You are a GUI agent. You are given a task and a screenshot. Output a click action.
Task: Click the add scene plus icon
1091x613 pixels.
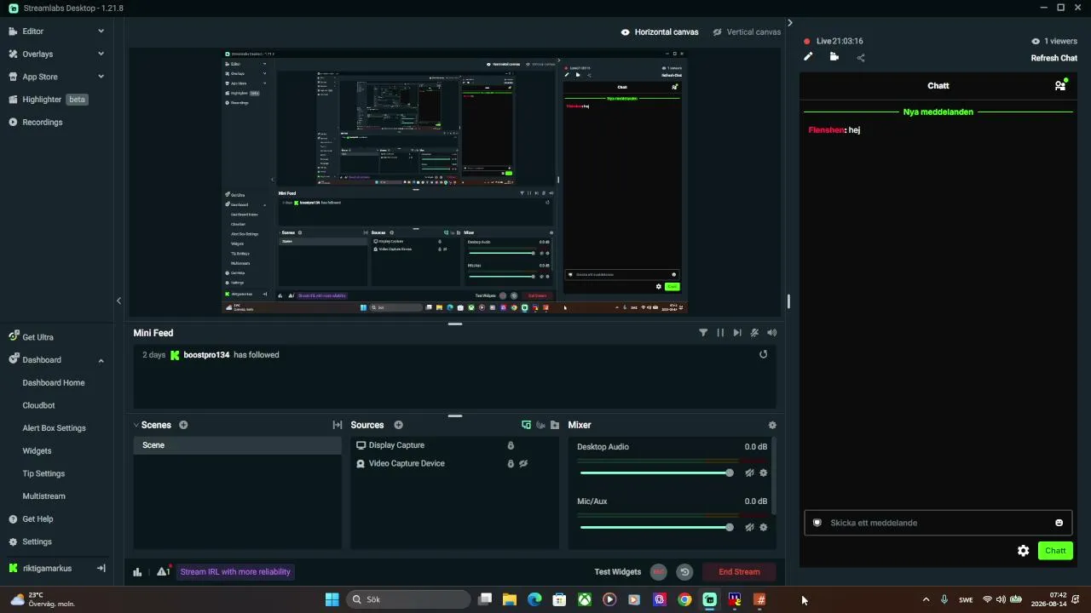point(183,425)
